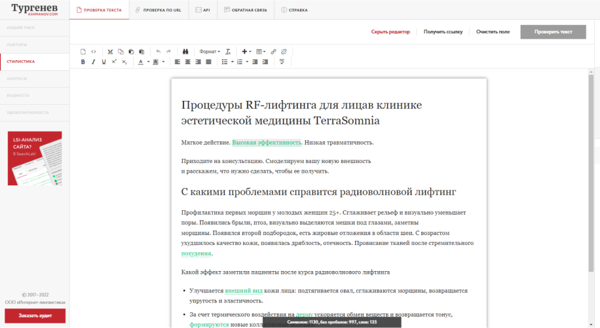The image size is (600, 328).
Task: Open the background color picker arrow
Action: coord(163,62)
